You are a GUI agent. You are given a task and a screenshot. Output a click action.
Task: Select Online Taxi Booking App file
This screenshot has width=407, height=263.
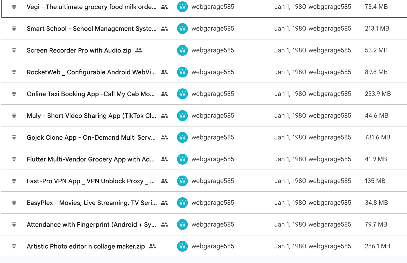coord(91,94)
